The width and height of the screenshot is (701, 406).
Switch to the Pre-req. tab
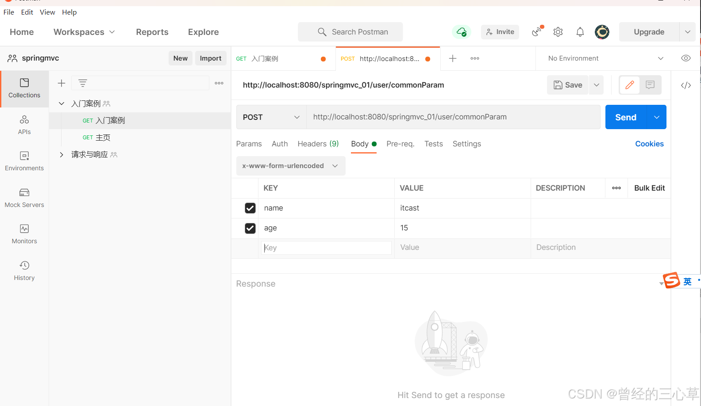[x=401, y=144]
